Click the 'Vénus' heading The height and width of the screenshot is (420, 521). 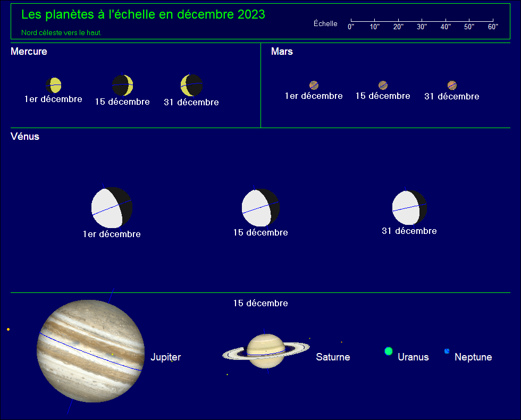click(25, 136)
